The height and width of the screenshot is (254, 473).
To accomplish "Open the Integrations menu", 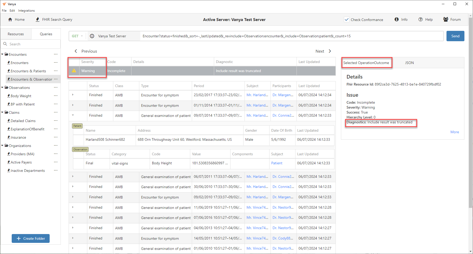I will pos(26,11).
